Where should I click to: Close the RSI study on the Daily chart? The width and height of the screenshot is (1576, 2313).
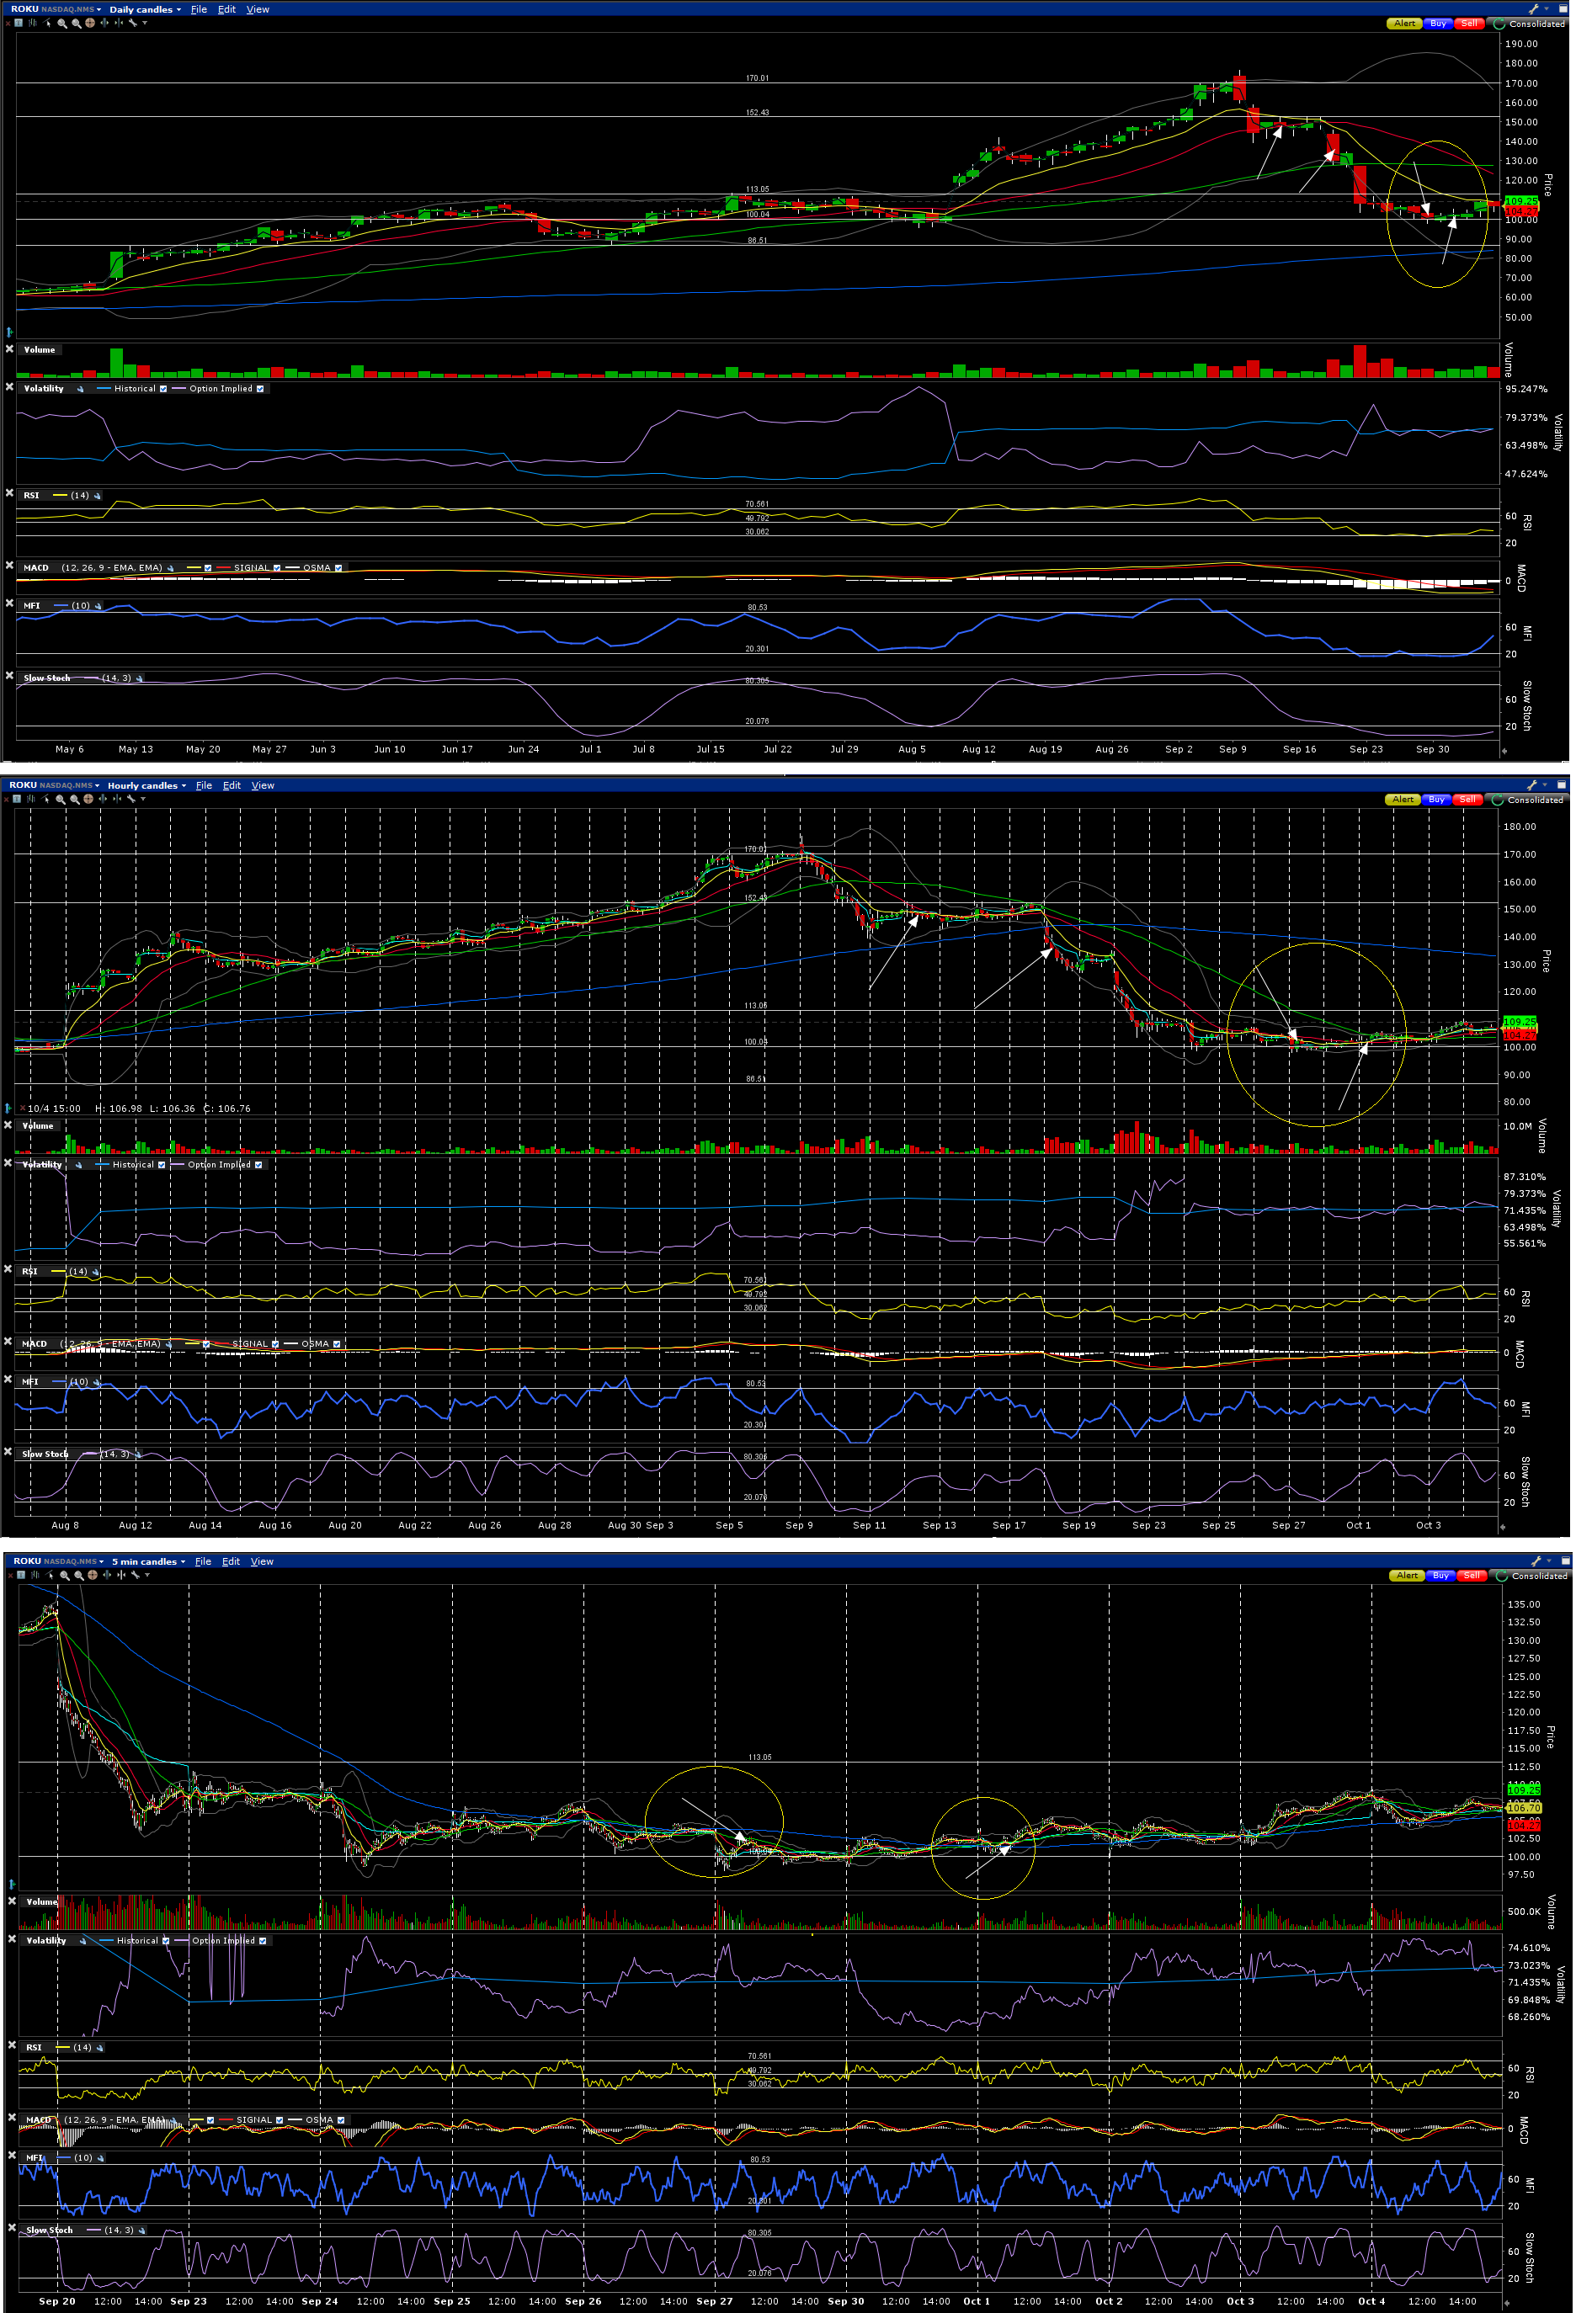click(10, 493)
